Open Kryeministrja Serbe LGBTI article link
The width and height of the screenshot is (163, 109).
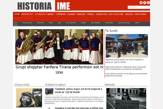pos(125,68)
